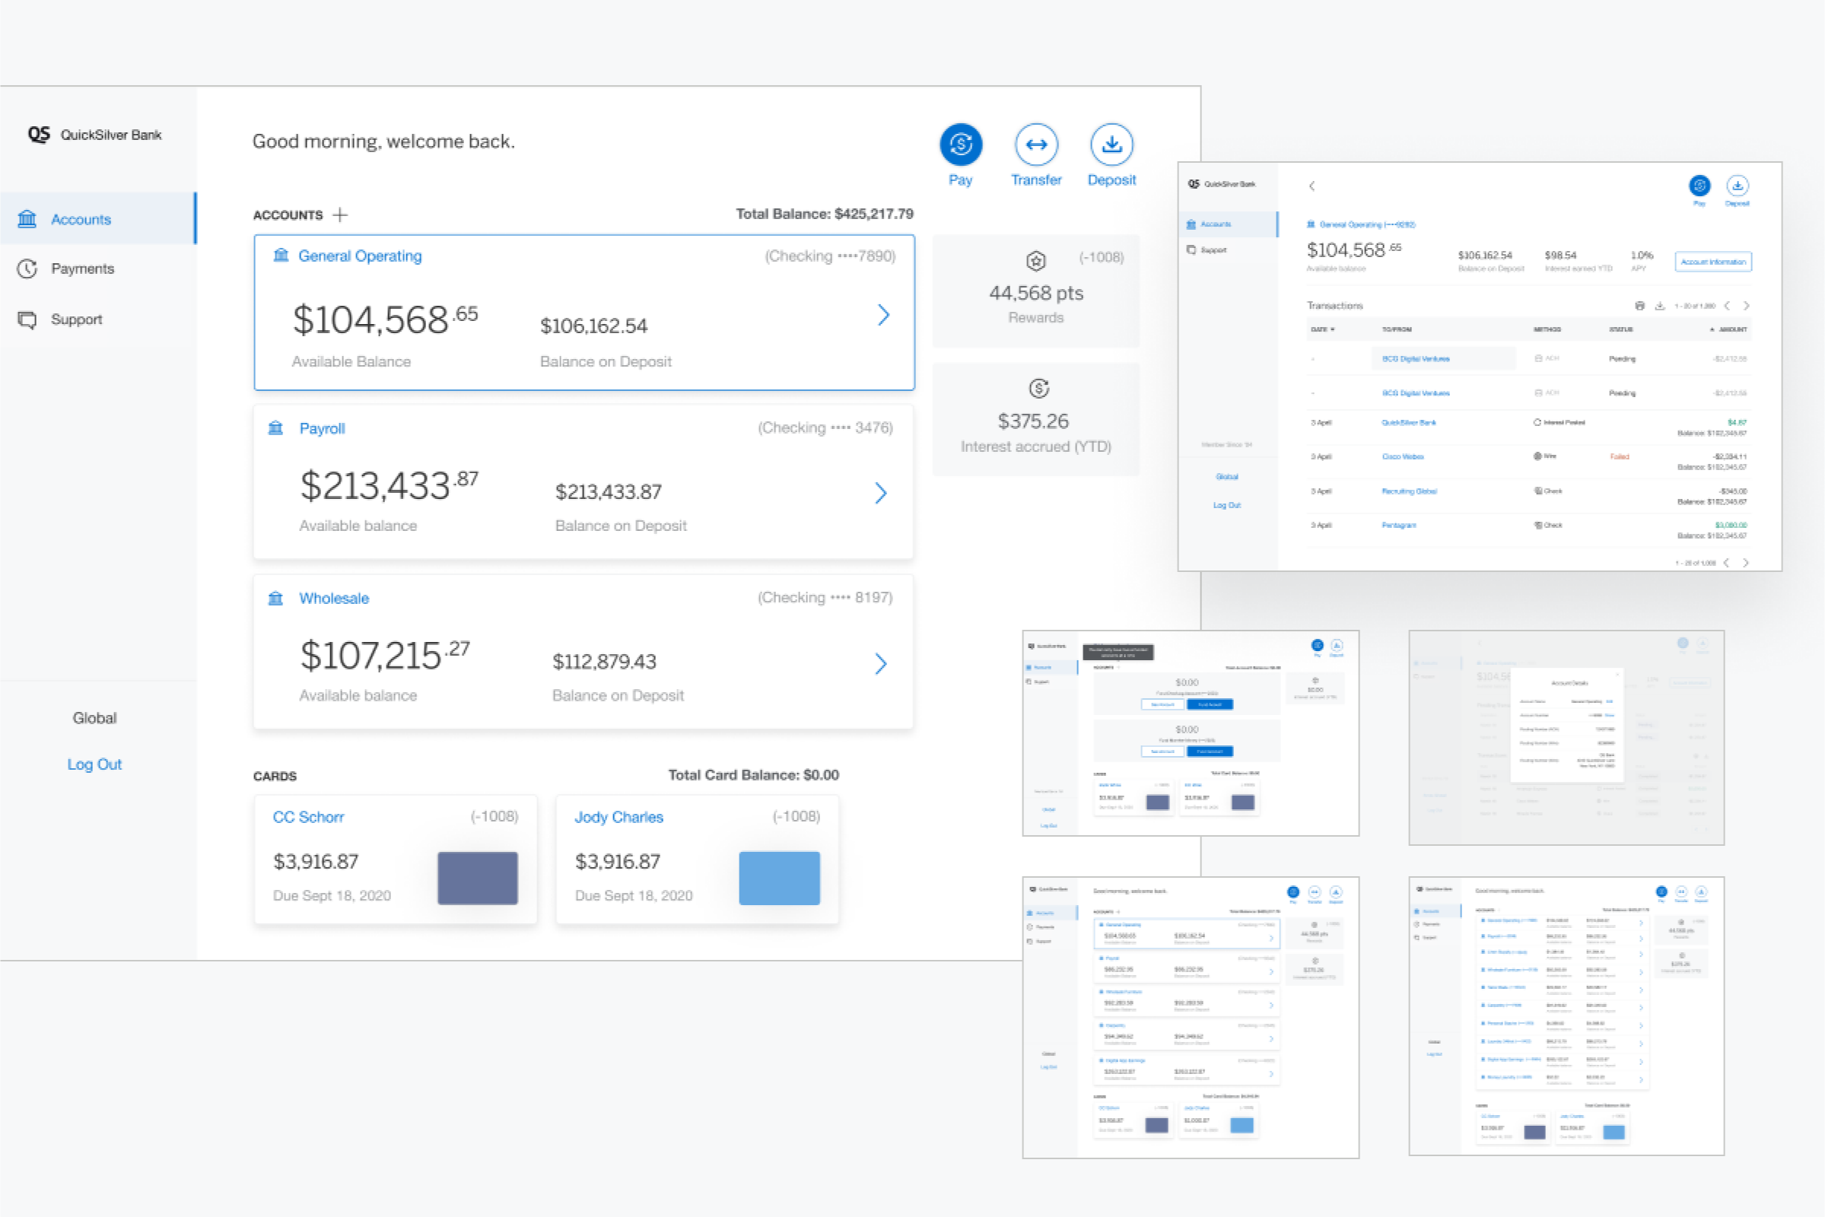The height and width of the screenshot is (1217, 1825).
Task: Click the Rewards star badge icon
Action: click(1035, 261)
